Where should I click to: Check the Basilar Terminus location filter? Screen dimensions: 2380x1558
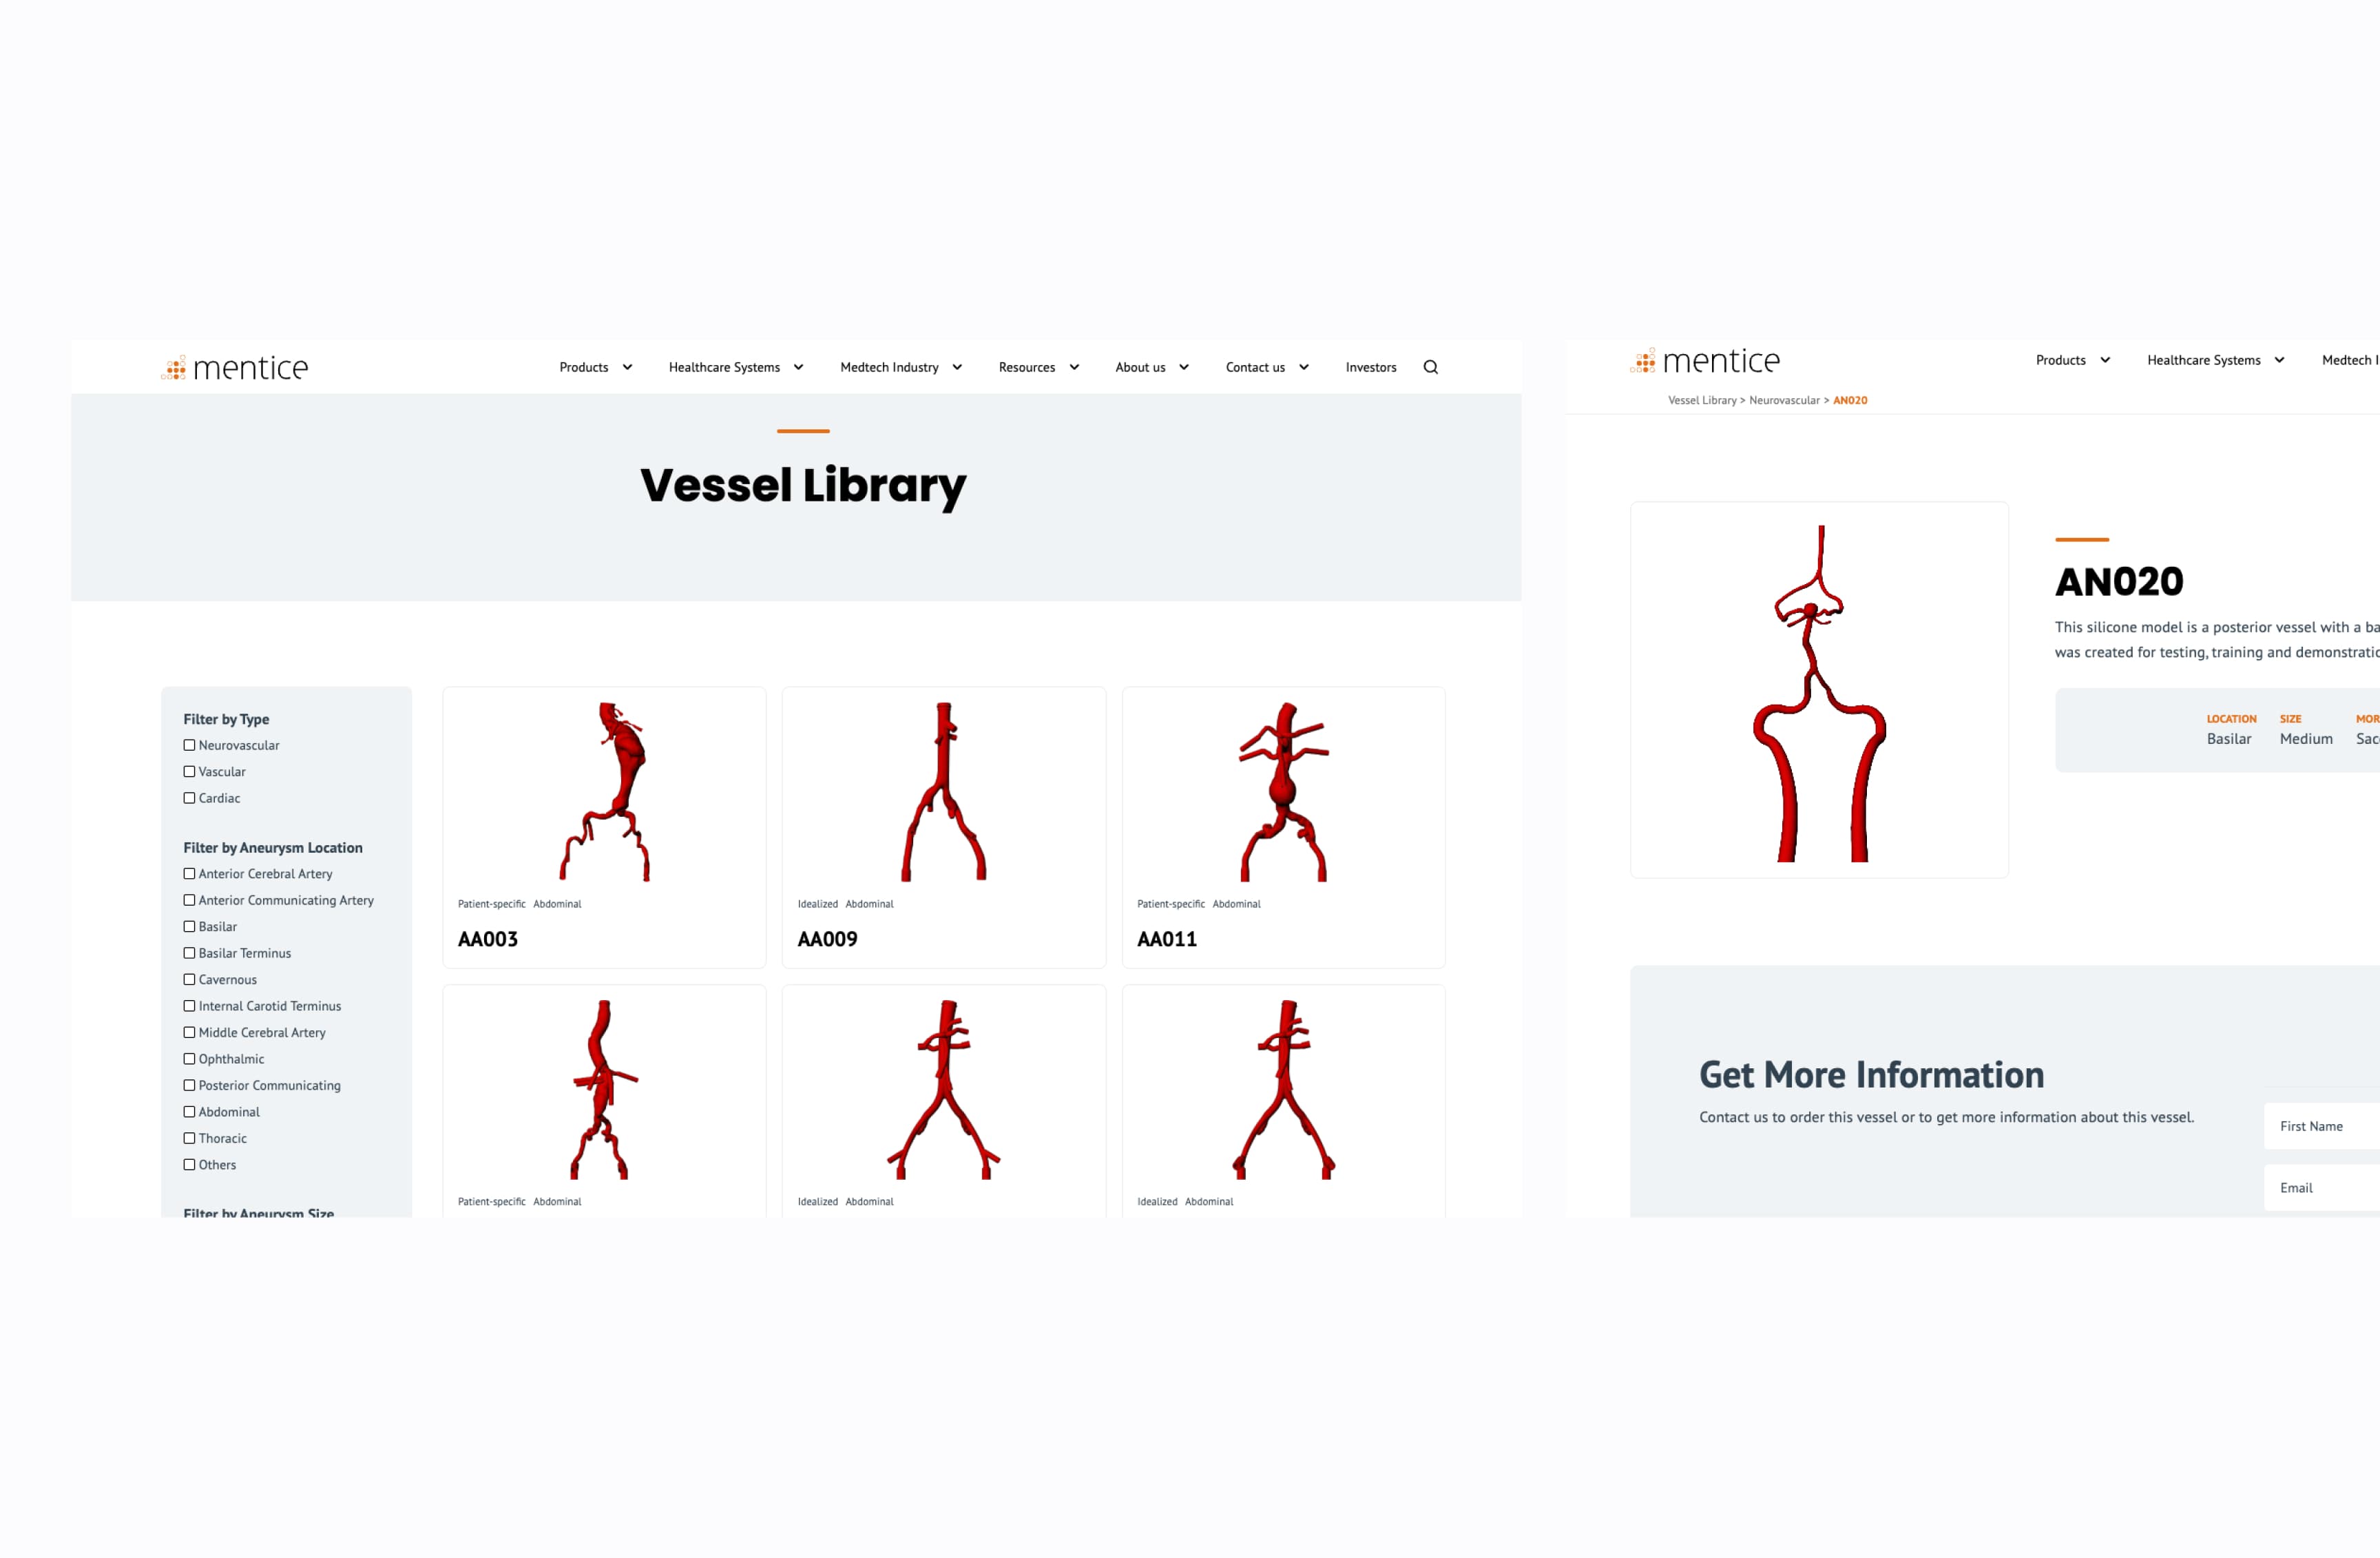[x=189, y=953]
